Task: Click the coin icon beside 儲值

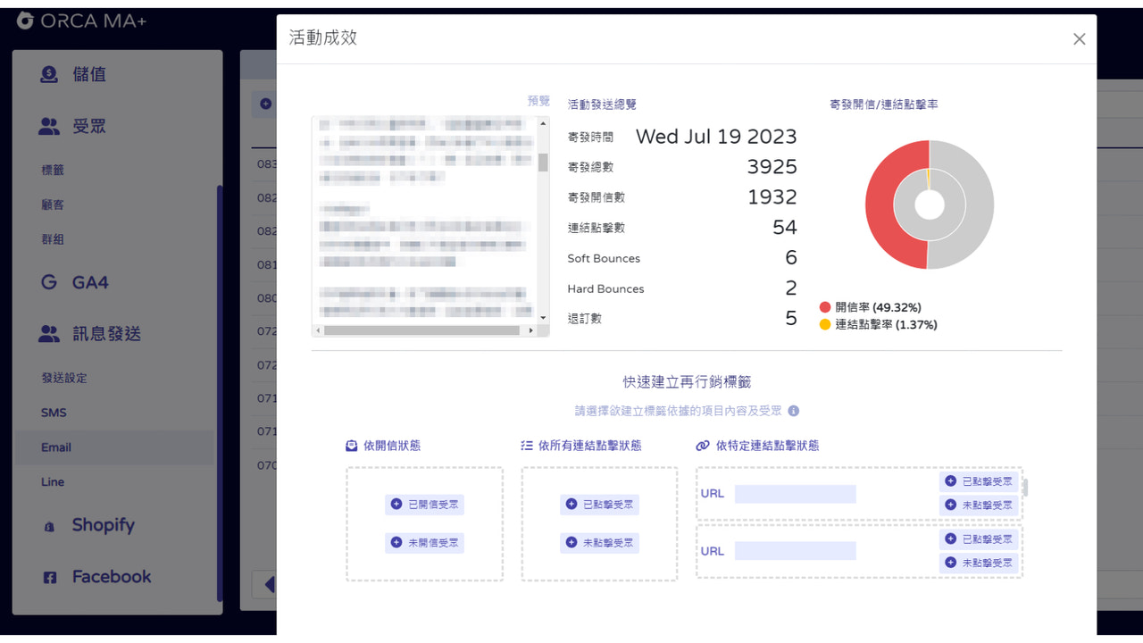Action: pyautogui.click(x=49, y=75)
